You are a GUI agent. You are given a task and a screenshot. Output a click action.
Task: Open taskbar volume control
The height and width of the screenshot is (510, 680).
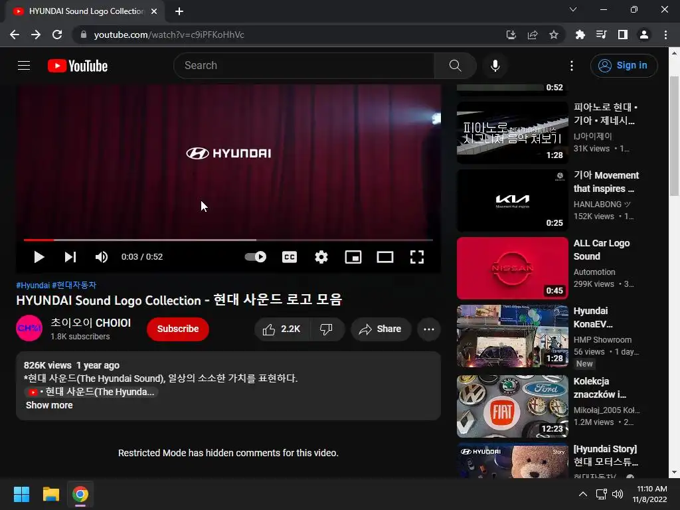617,494
